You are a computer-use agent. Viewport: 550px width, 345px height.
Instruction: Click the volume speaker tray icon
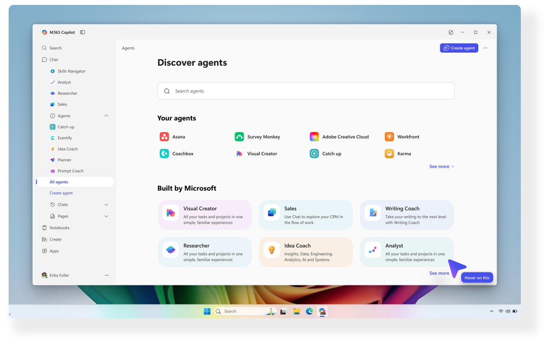[508, 311]
